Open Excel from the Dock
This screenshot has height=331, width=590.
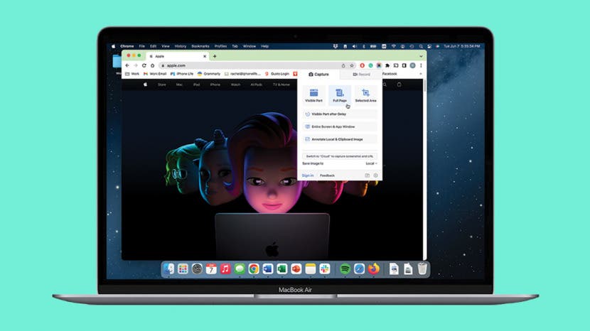click(281, 268)
